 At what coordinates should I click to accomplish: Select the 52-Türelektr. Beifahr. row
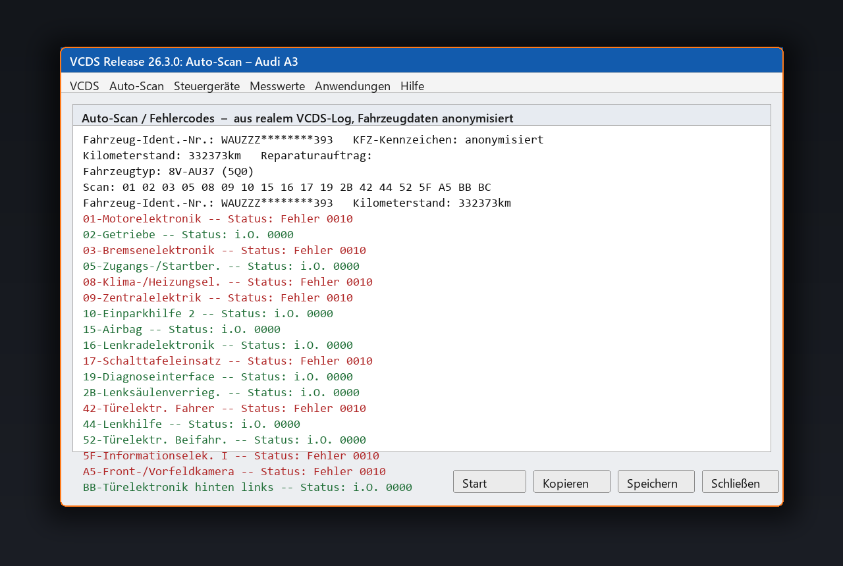pos(225,440)
